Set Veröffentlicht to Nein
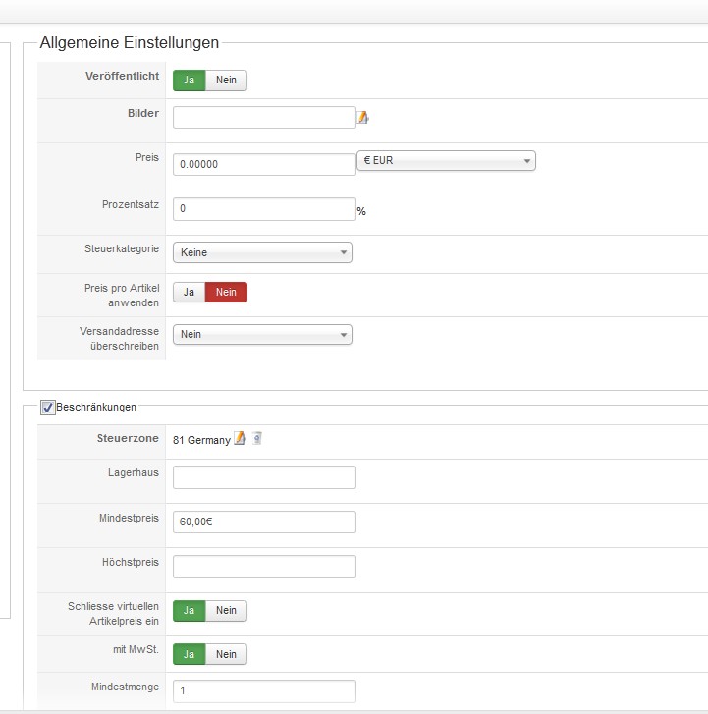The height and width of the screenshot is (714, 708). click(226, 81)
